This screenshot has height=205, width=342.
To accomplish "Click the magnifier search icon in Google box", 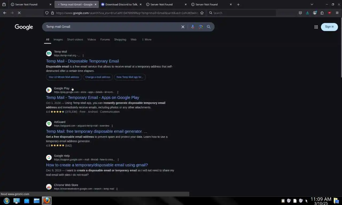I will coord(209,27).
